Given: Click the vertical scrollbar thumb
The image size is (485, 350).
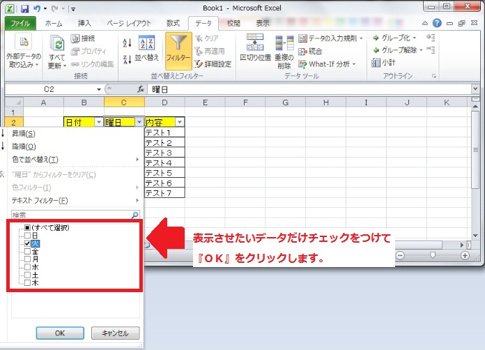Looking at the screenshot, I should tap(475, 149).
